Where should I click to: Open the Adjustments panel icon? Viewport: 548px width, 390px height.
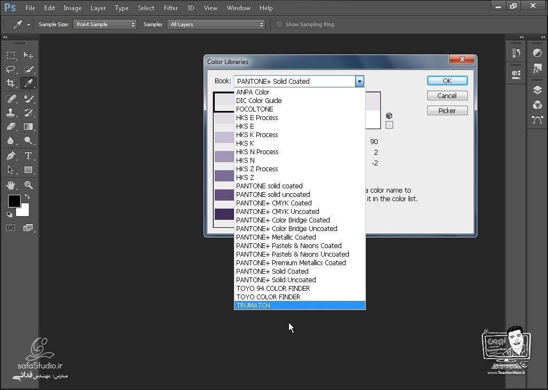click(x=537, y=53)
